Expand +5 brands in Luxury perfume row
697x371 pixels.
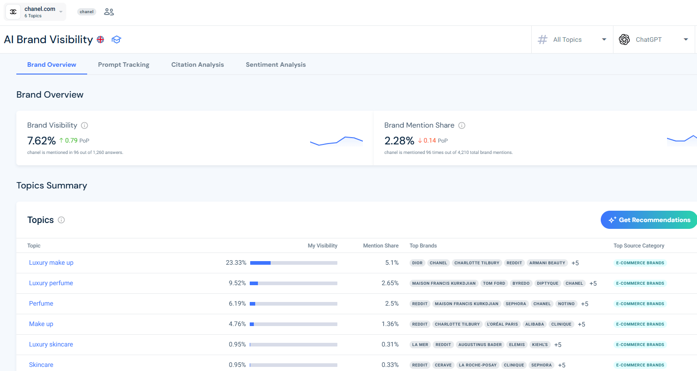coord(593,283)
